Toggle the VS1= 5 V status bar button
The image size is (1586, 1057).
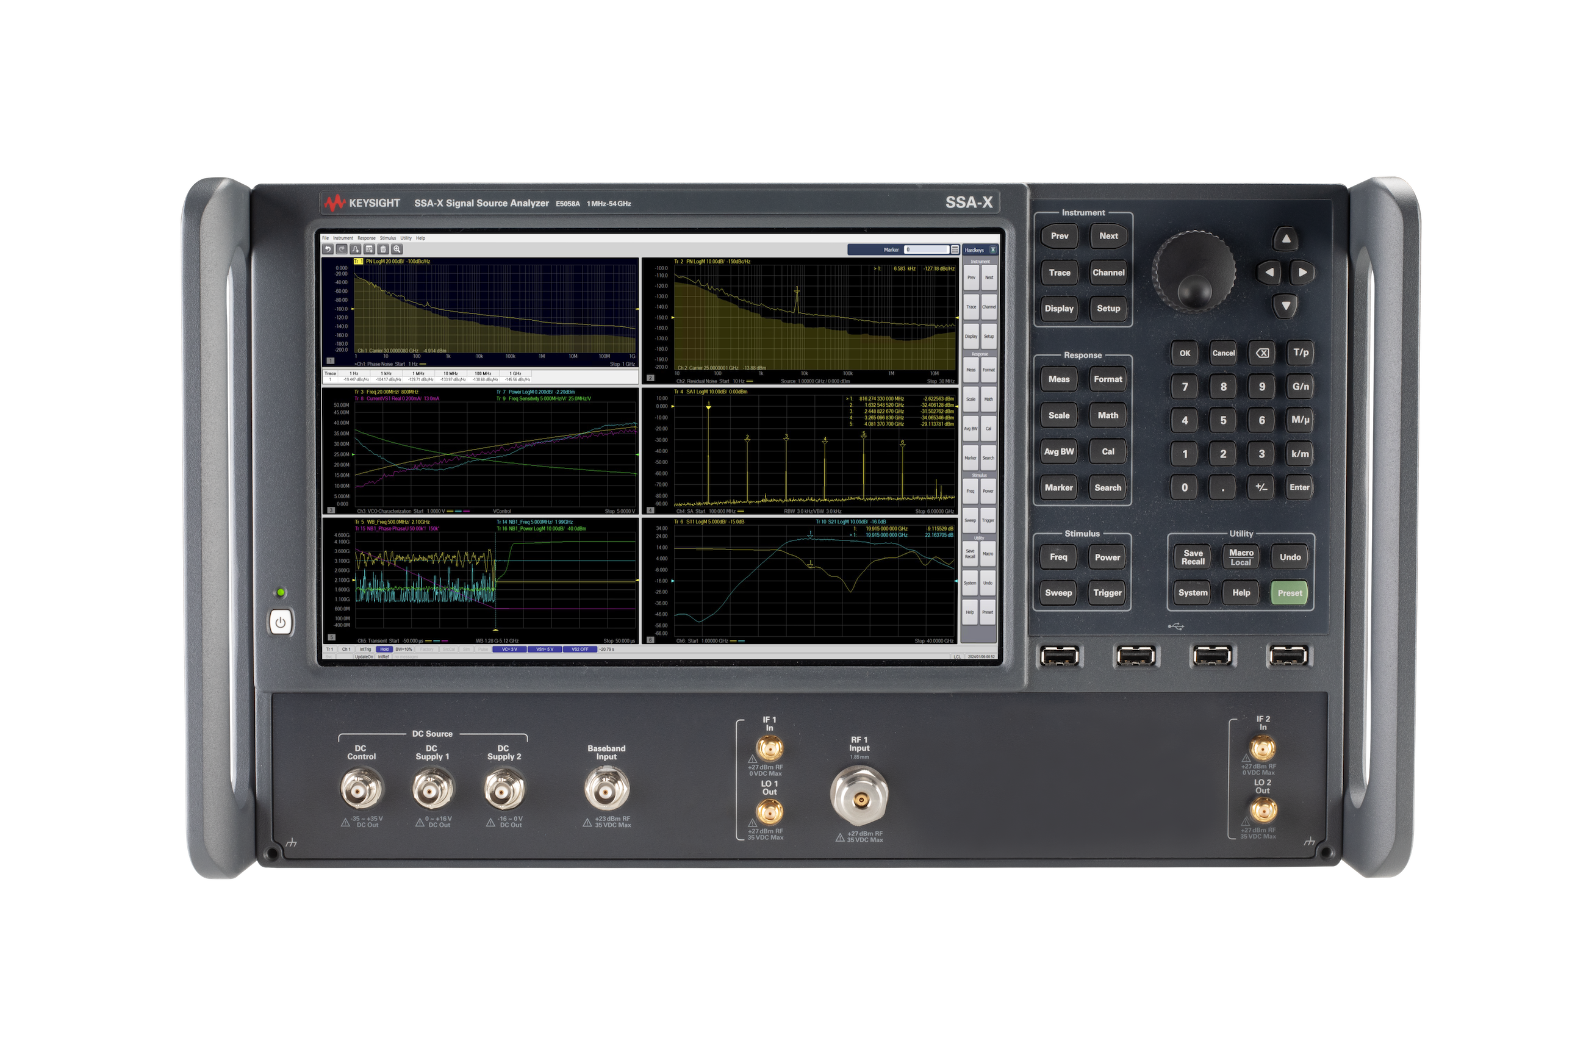545,649
